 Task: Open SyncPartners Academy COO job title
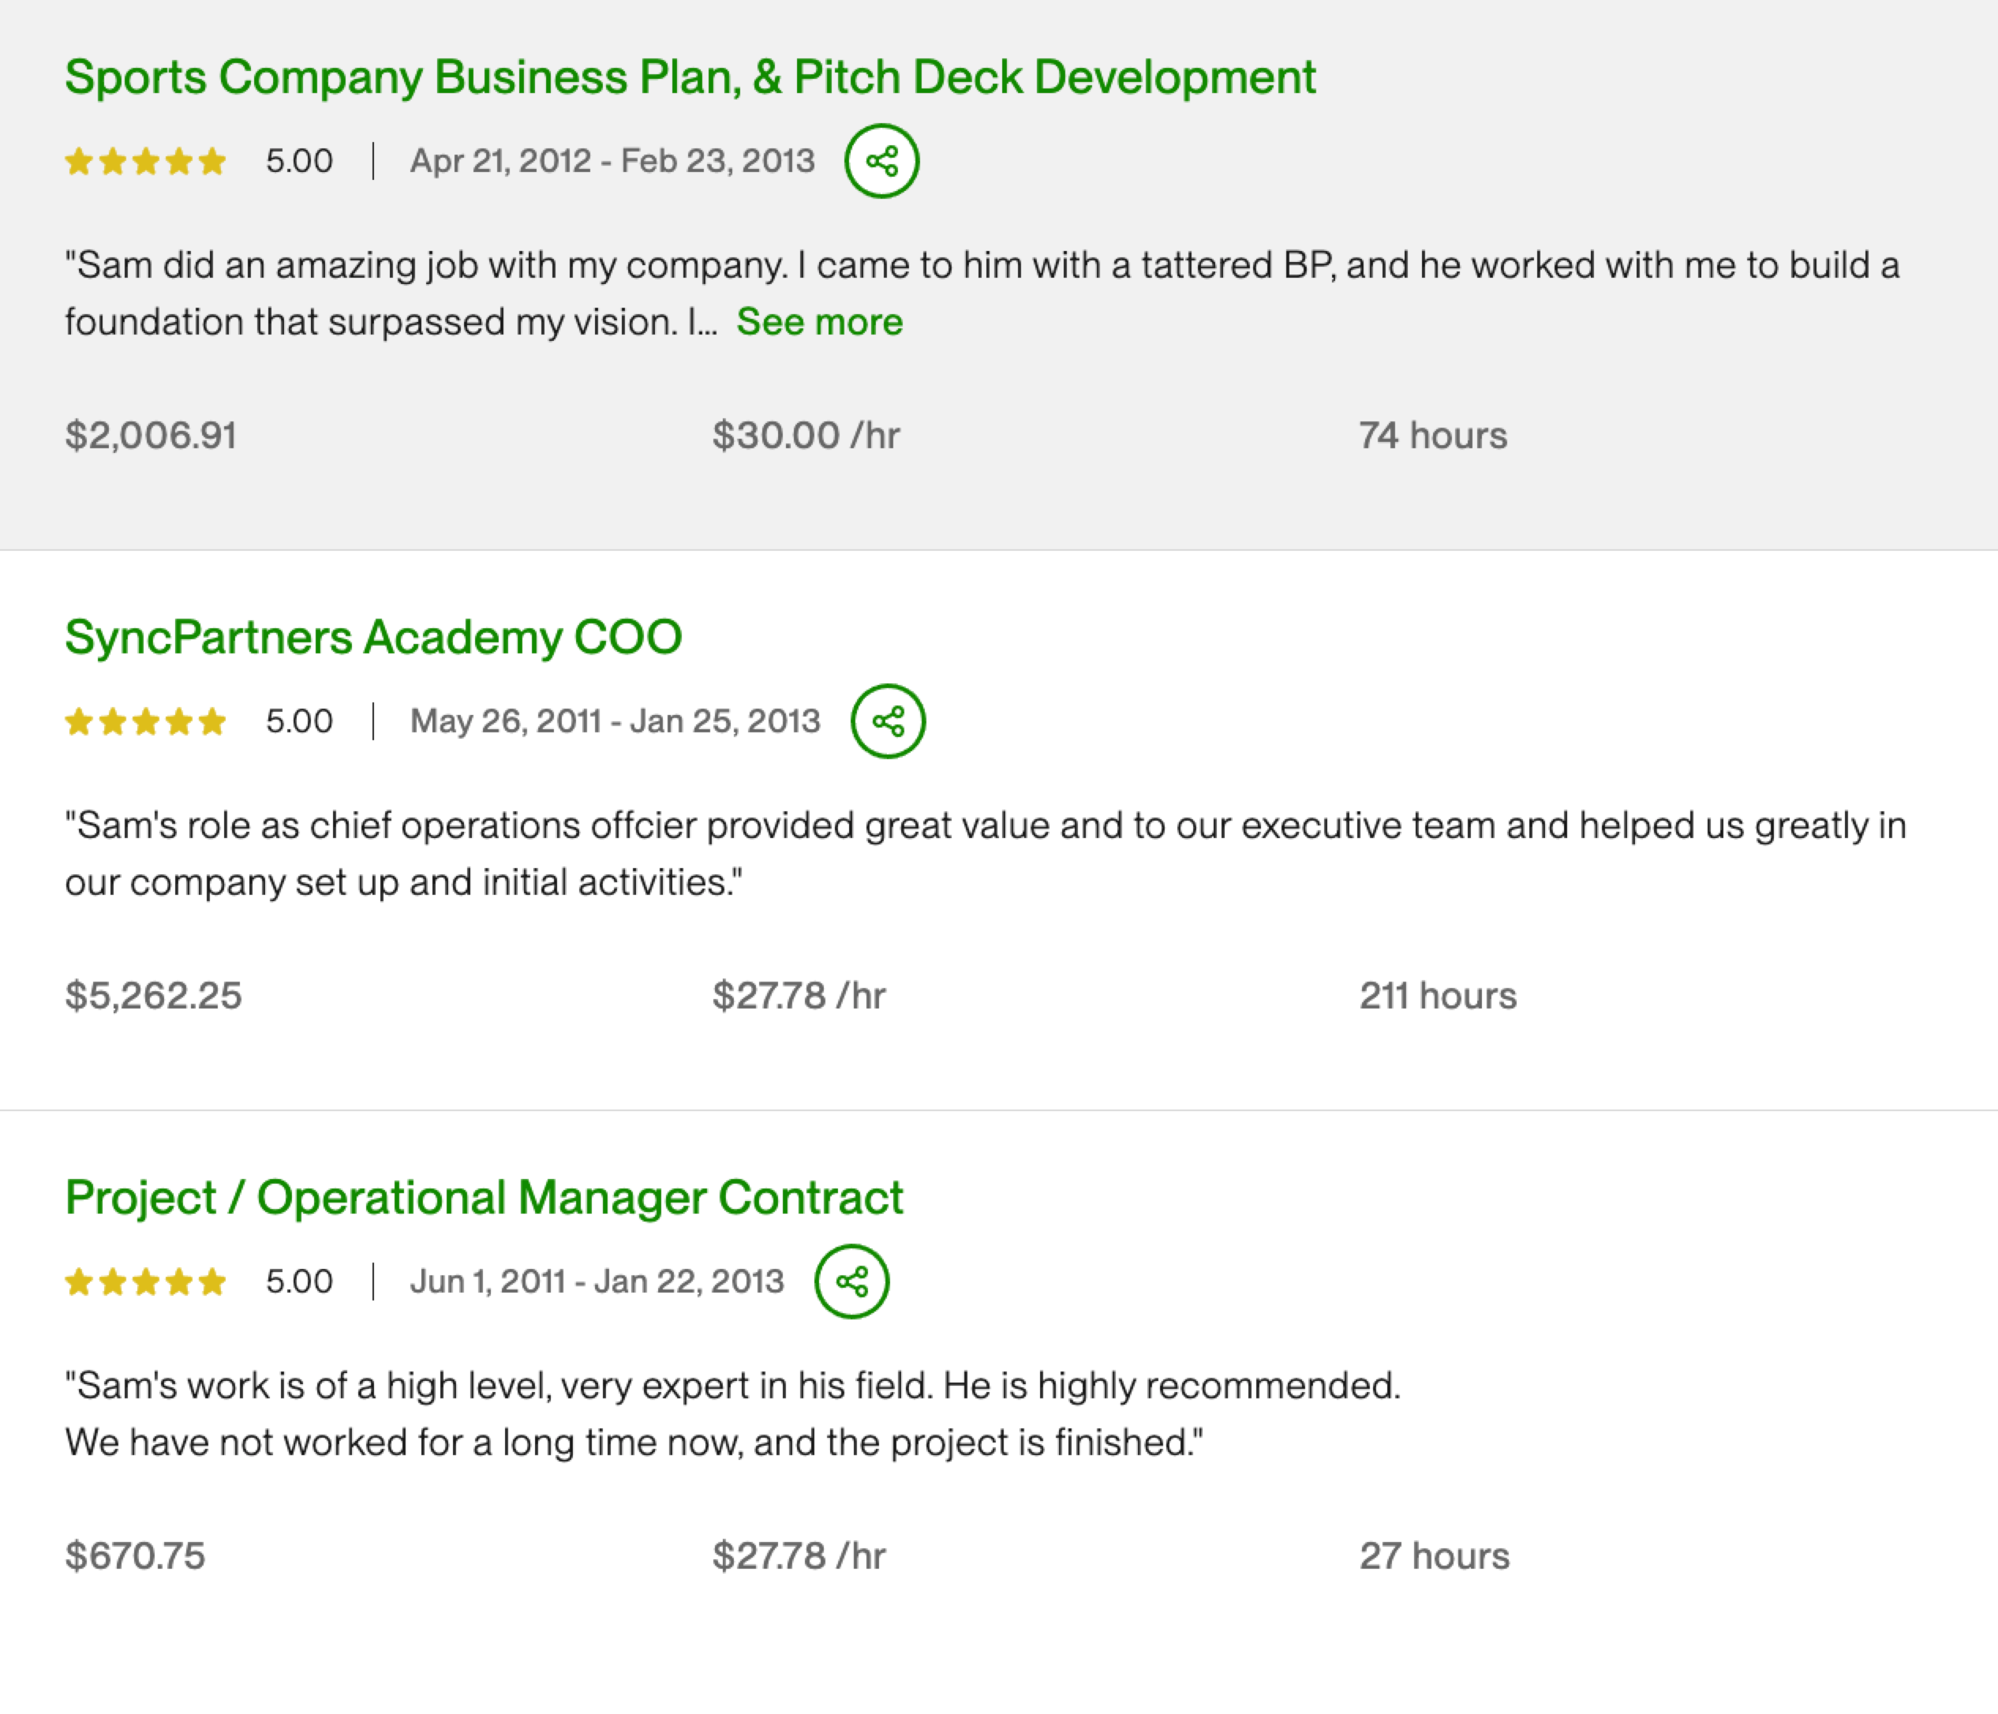tap(373, 638)
